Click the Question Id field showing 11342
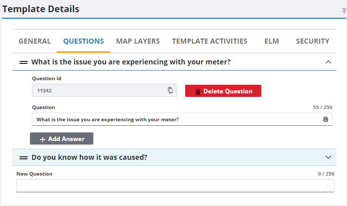This screenshot has width=347, height=206. 99,91
